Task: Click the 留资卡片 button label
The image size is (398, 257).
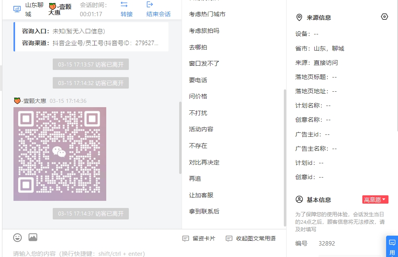Action: 204,238
